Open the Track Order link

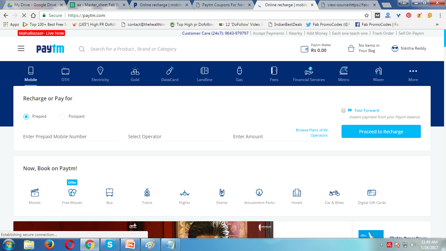click(383, 33)
